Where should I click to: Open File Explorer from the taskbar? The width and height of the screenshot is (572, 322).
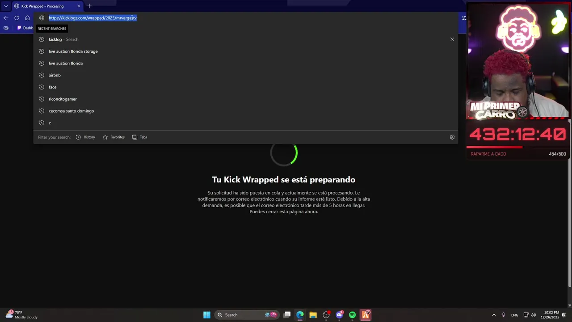point(313,315)
